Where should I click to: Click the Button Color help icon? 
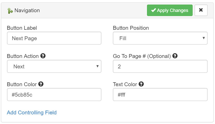(41, 84)
